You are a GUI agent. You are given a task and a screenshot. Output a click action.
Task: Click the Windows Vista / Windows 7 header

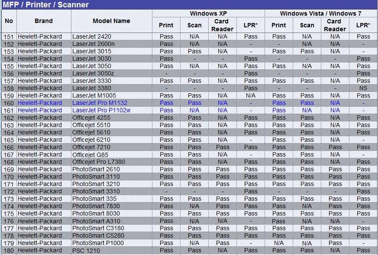point(320,13)
